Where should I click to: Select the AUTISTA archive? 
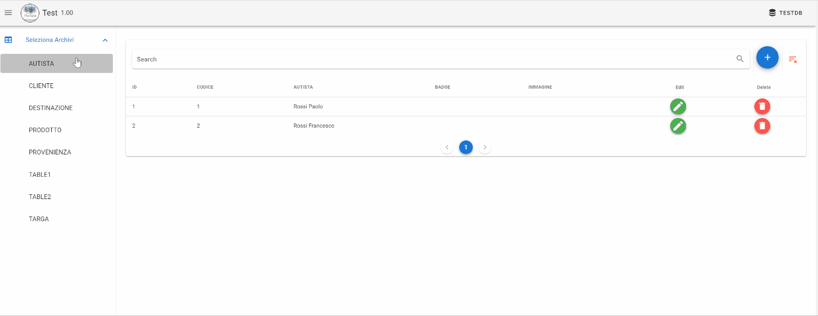[x=57, y=63]
